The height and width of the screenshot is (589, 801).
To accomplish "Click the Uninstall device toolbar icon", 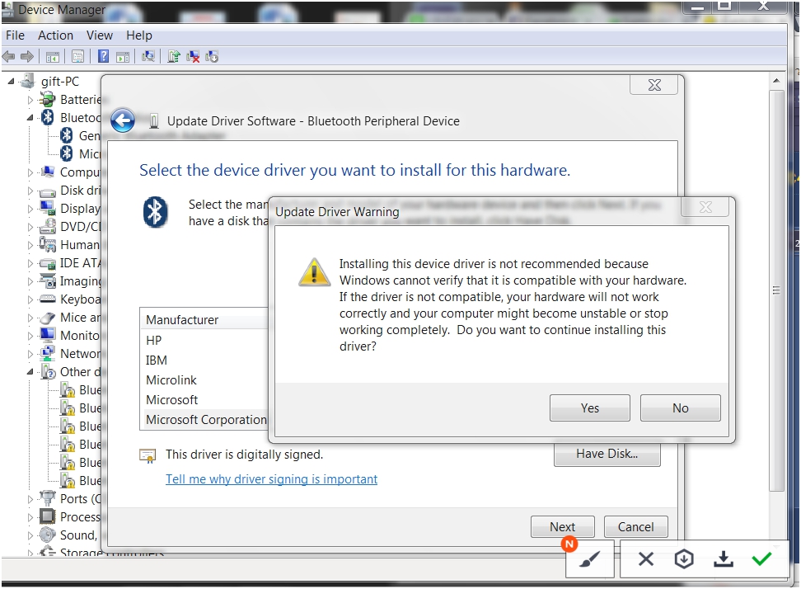I will point(193,56).
